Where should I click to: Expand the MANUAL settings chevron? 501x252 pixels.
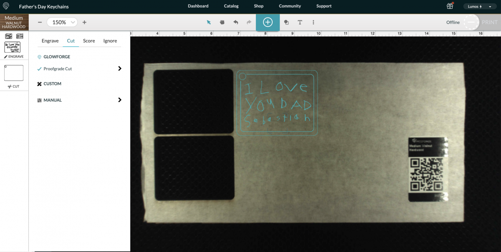coord(119,100)
